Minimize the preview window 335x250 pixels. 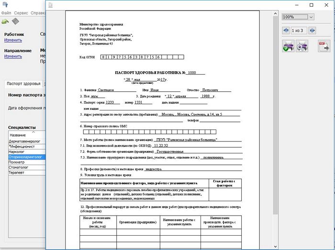297,5
